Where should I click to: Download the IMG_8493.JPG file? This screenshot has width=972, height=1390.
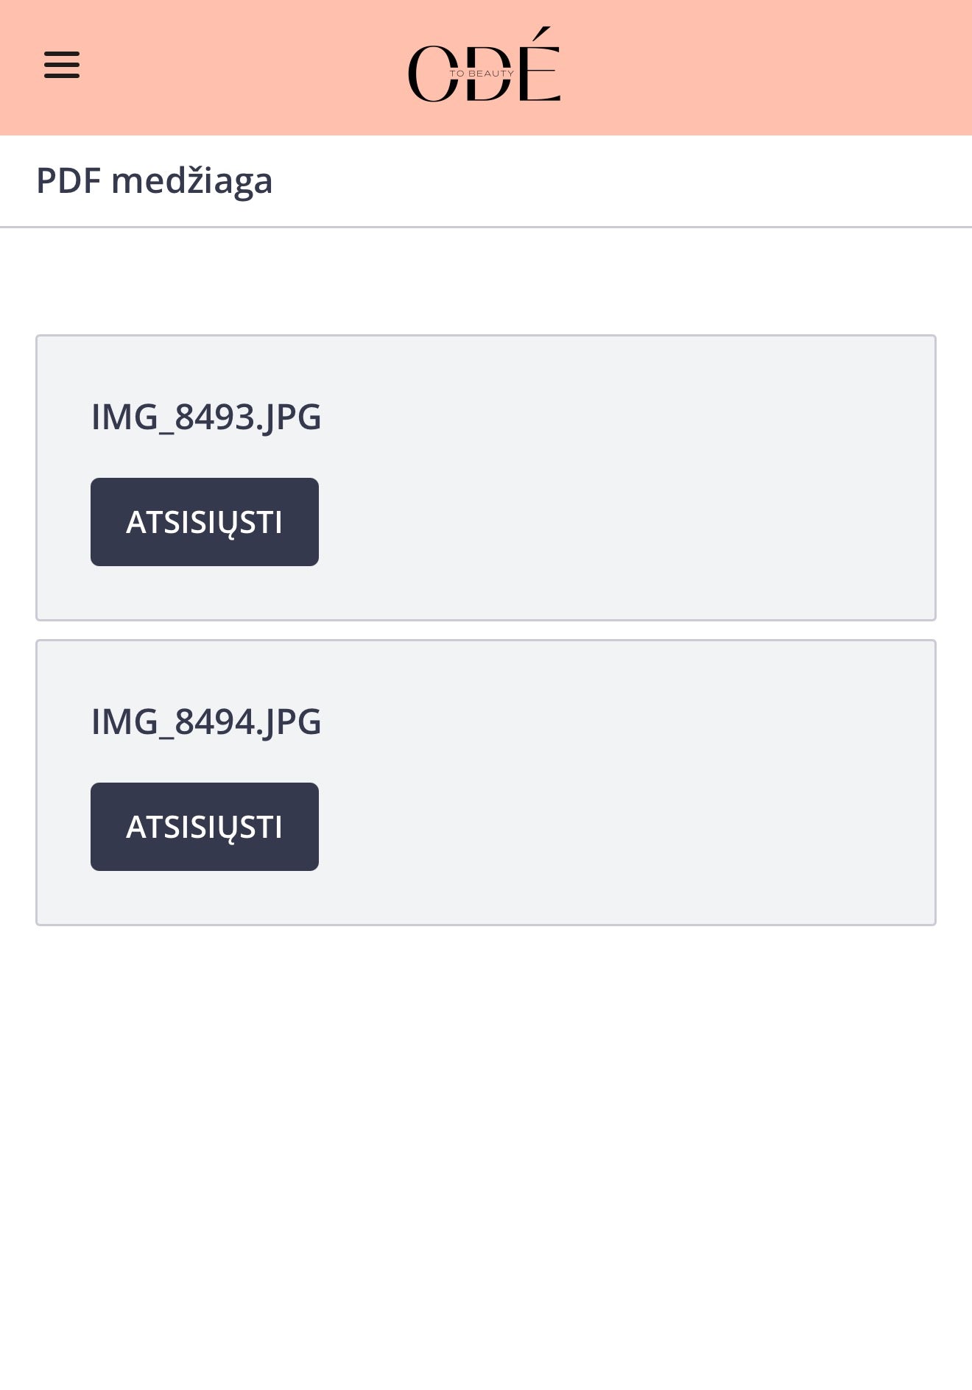coord(205,522)
